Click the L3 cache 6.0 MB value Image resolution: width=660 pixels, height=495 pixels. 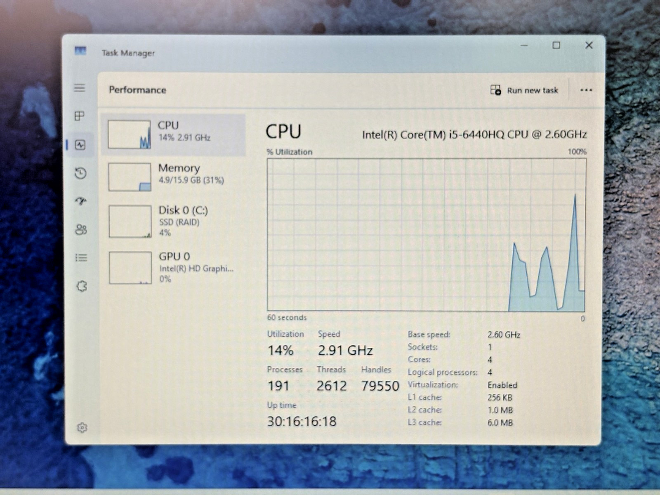coord(500,423)
